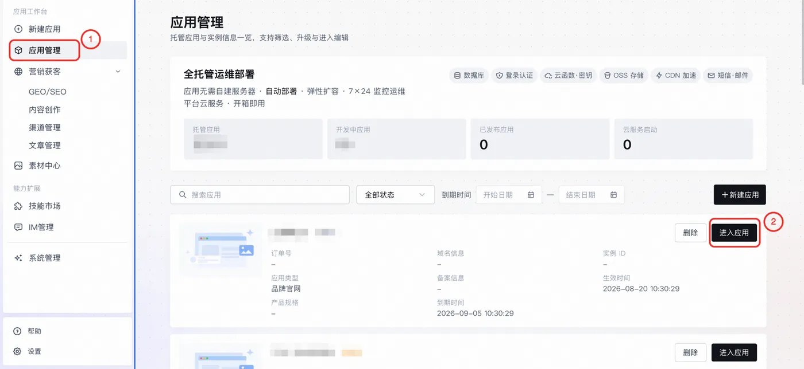Image resolution: width=804 pixels, height=369 pixels.
Task: Click the 全托管运维部署 heading
Action: coord(219,74)
